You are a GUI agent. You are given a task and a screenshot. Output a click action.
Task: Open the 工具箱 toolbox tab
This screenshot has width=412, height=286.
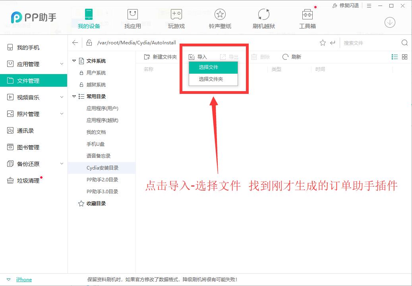[307, 19]
